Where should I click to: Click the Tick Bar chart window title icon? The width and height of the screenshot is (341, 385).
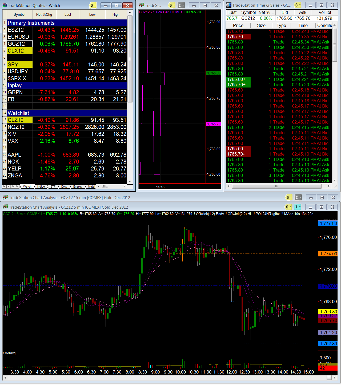(141, 5)
